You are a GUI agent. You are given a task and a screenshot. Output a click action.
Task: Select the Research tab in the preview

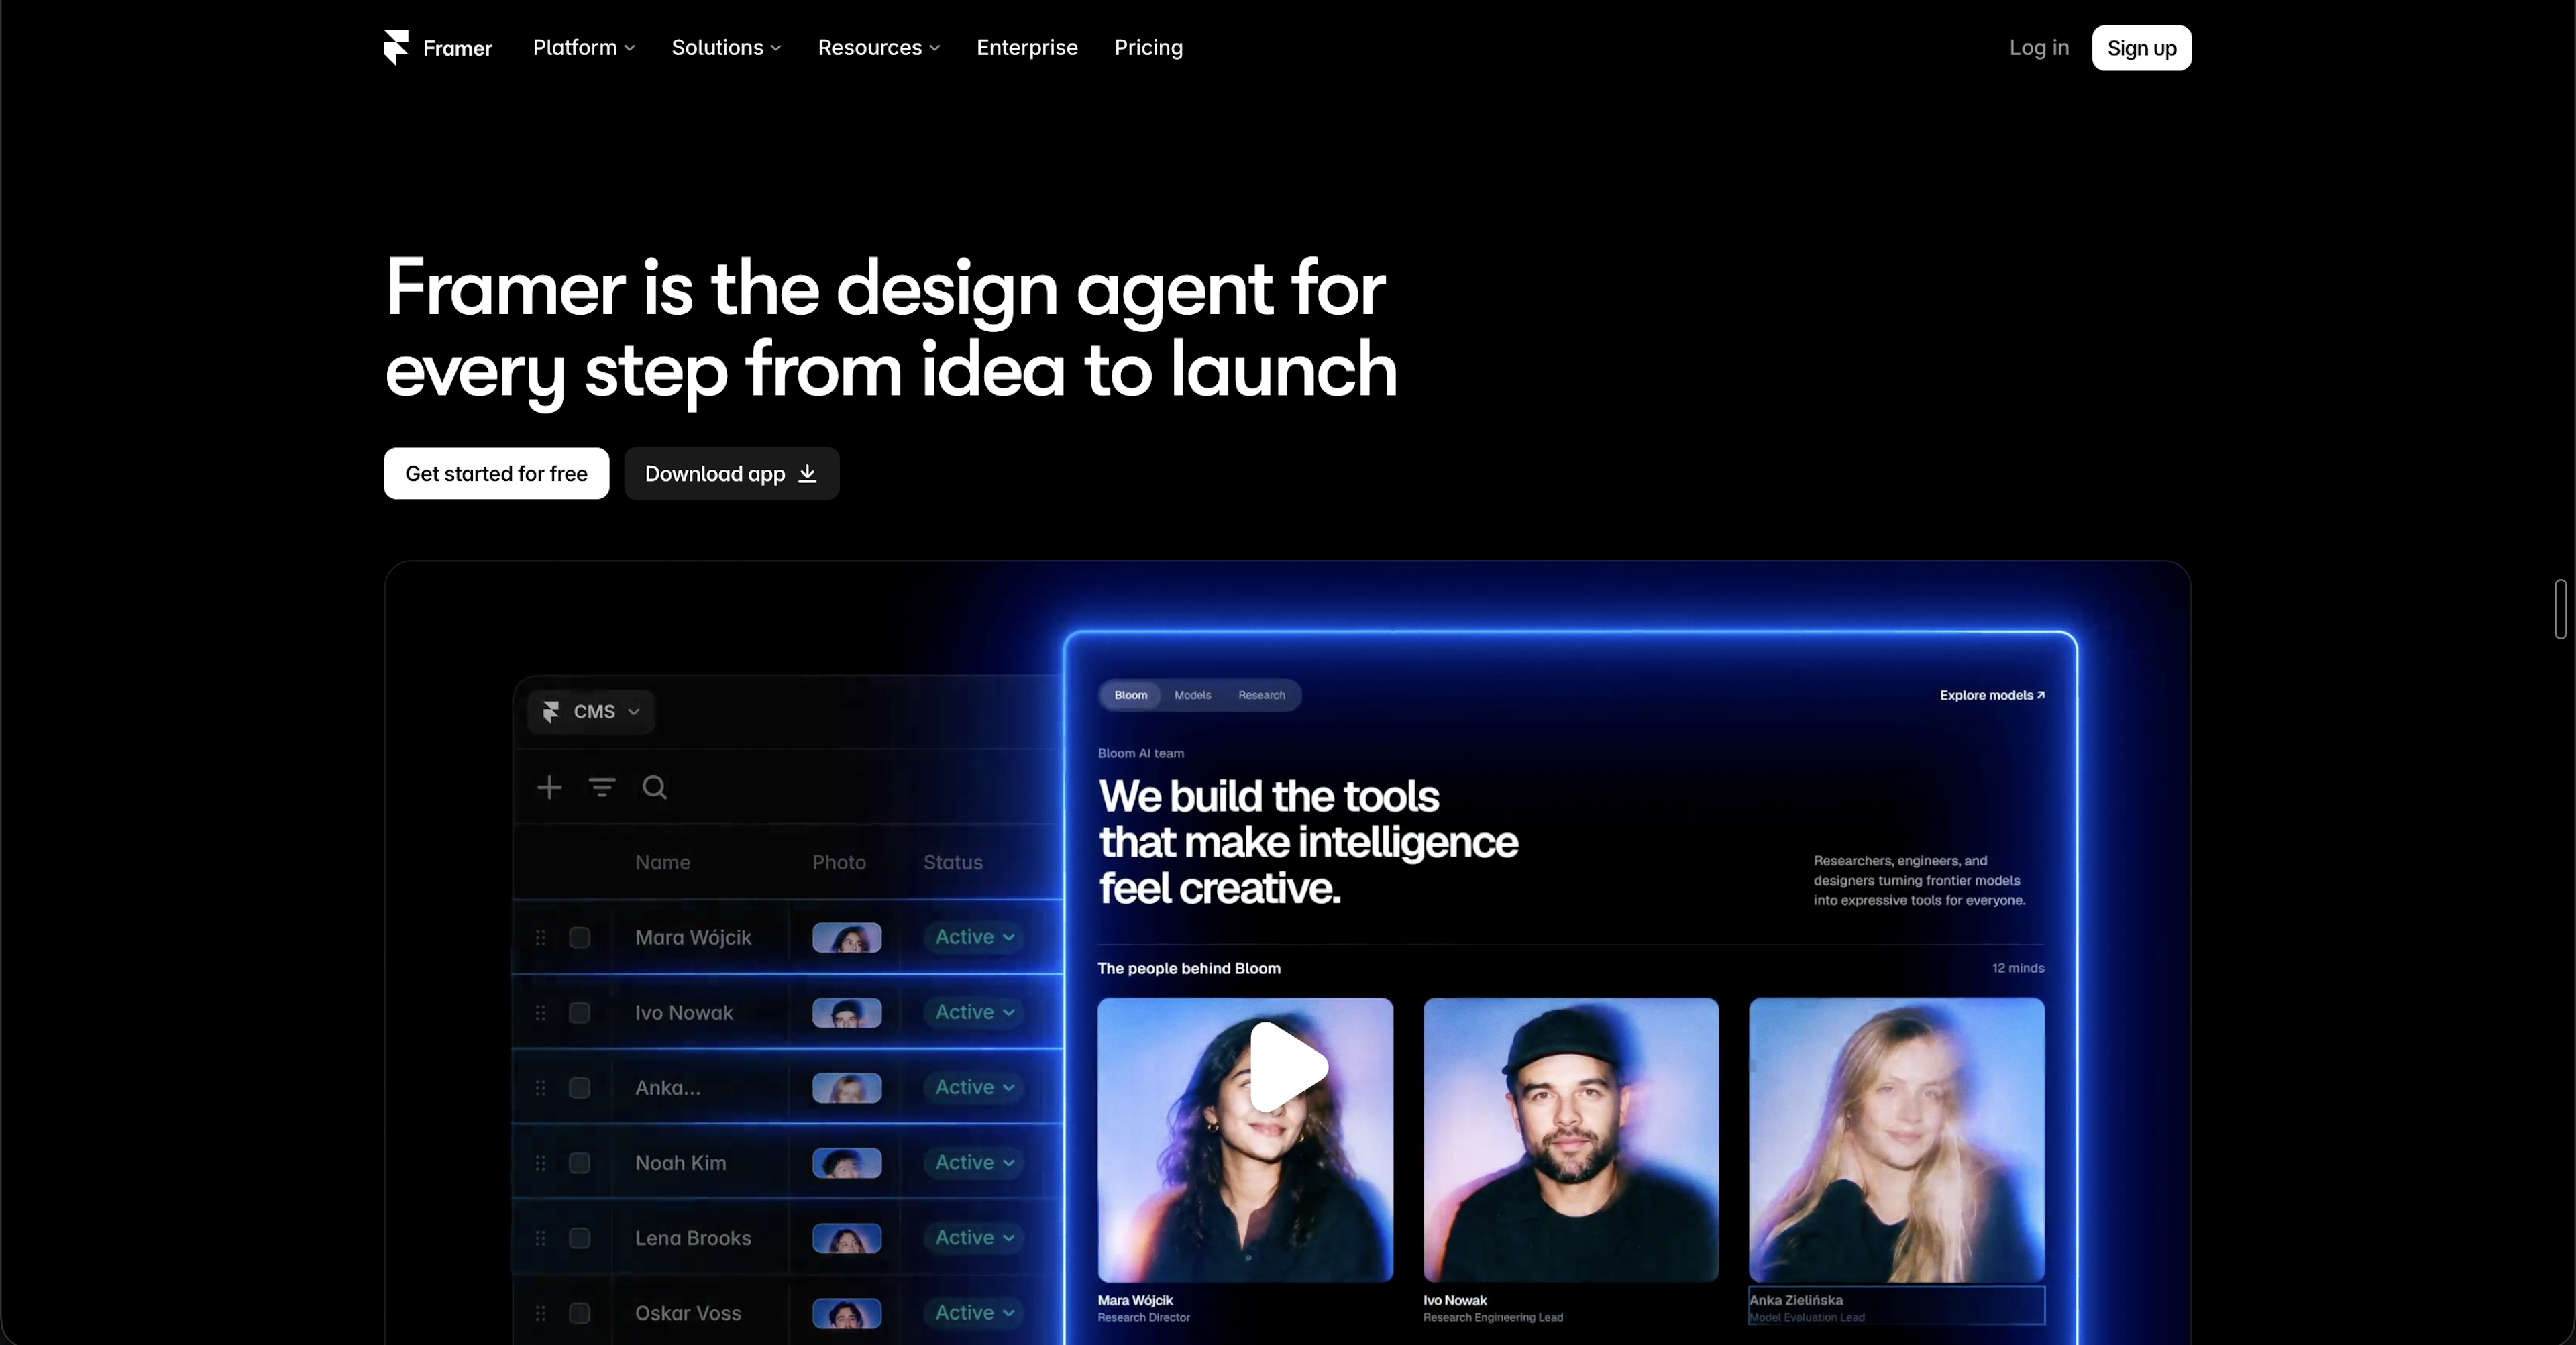tap(1261, 696)
